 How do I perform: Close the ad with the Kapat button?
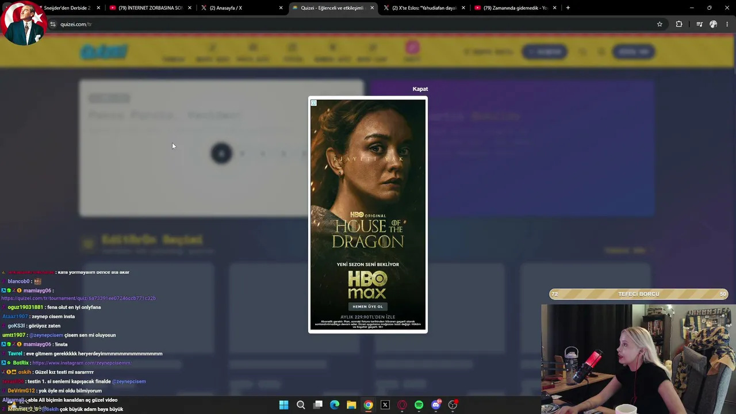click(x=420, y=89)
